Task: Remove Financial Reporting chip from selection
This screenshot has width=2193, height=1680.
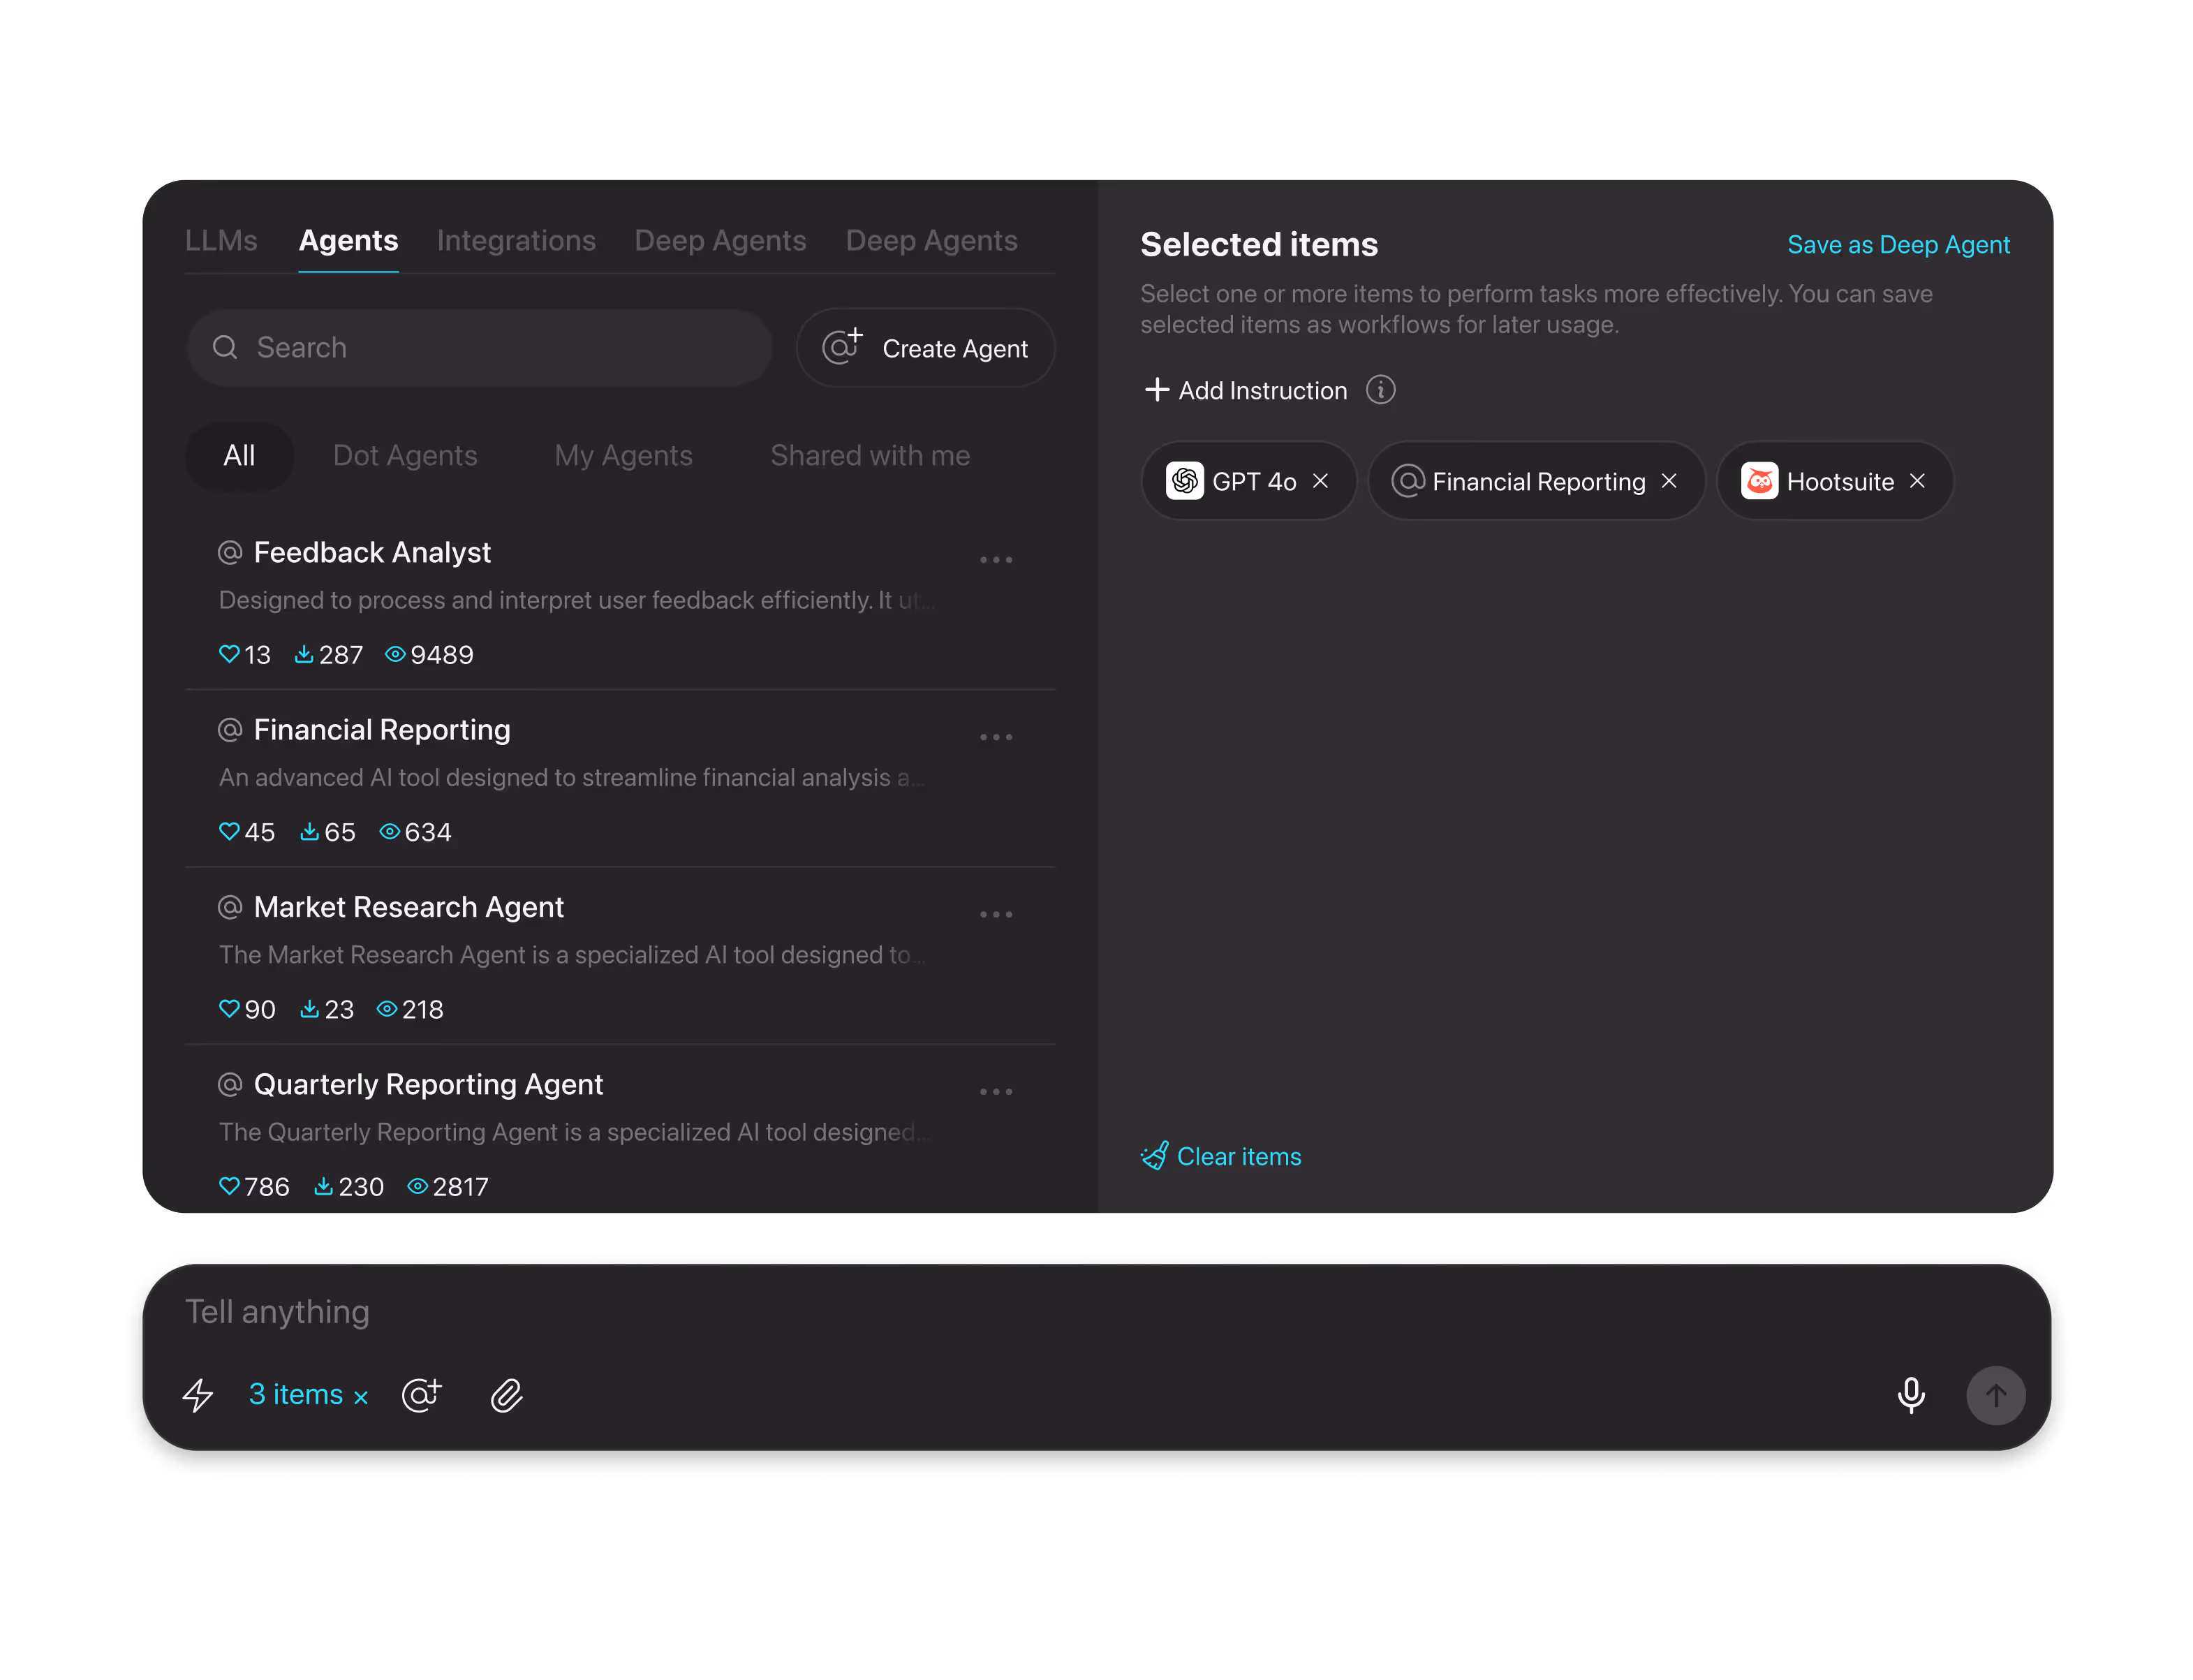Action: pos(1669,481)
